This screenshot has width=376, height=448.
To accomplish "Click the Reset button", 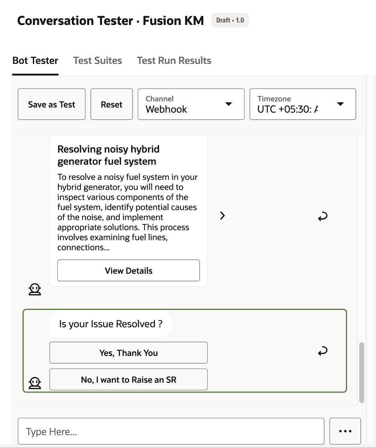I will tap(112, 104).
